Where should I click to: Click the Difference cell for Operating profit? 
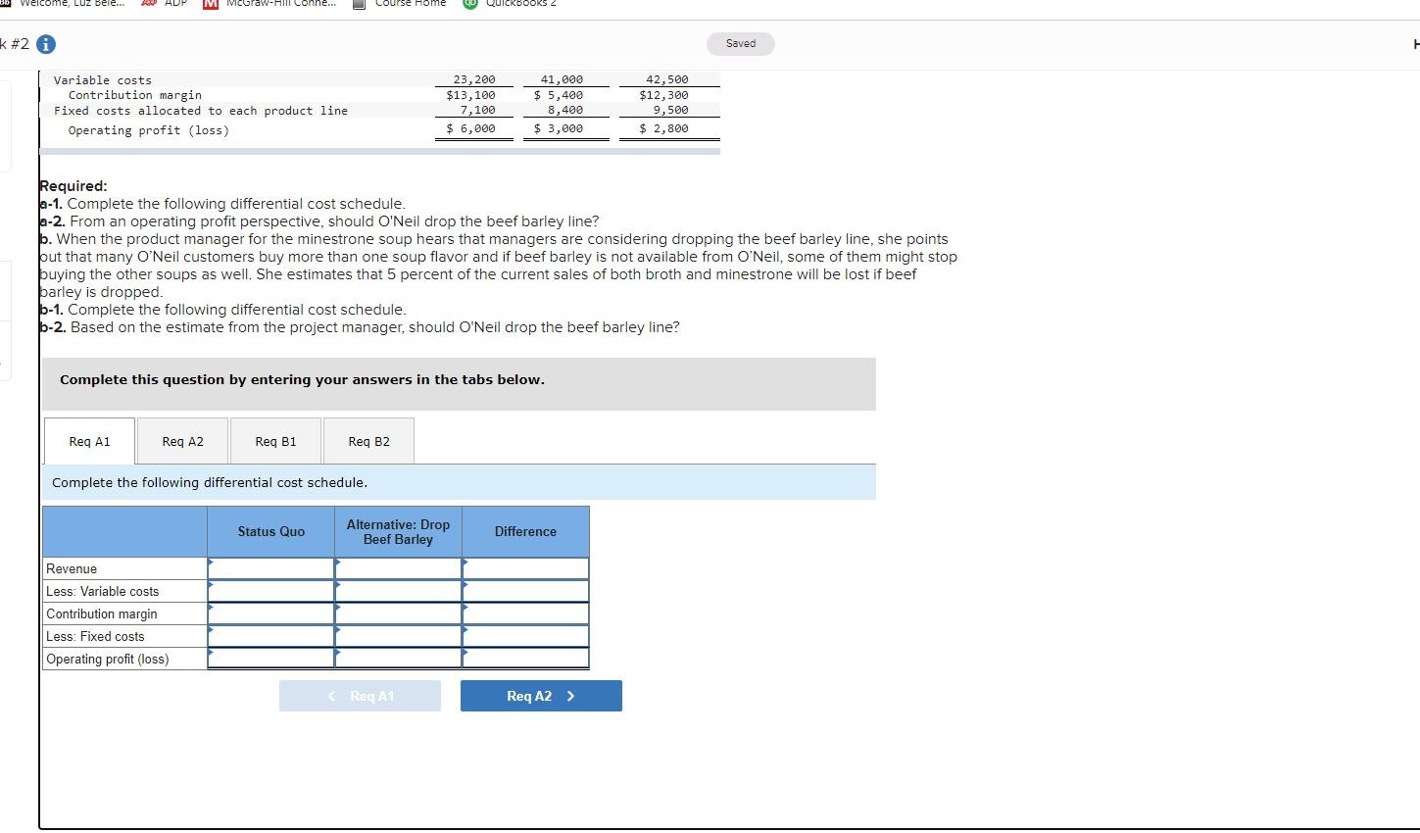(x=525, y=659)
